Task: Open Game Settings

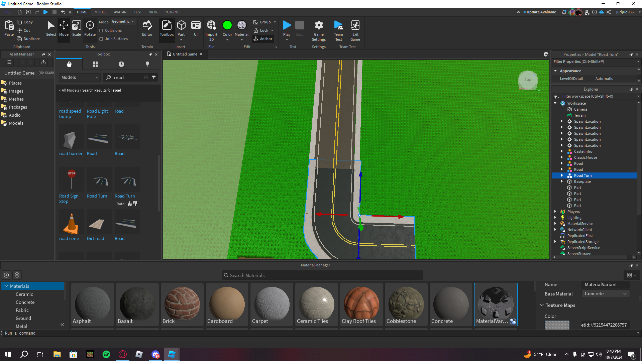Action: click(319, 30)
